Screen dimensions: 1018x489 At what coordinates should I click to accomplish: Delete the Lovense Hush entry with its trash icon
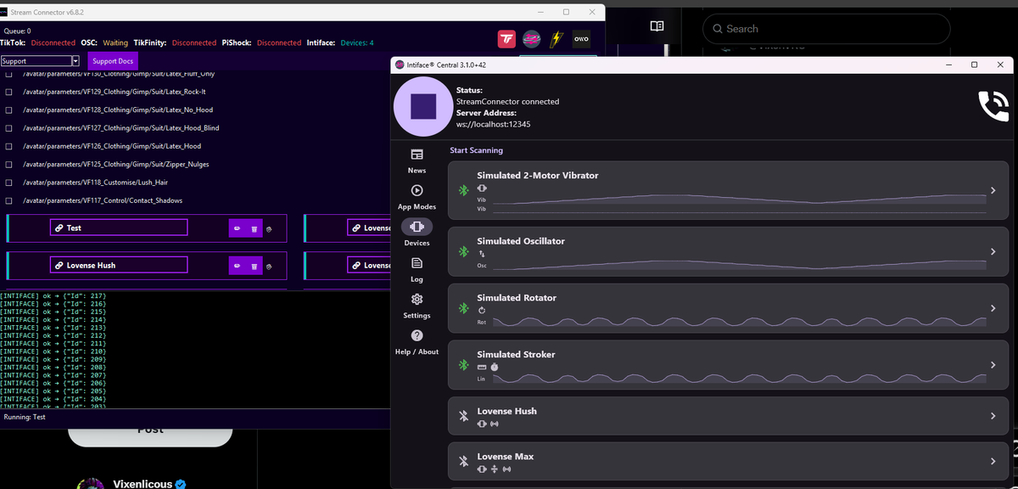coord(255,266)
